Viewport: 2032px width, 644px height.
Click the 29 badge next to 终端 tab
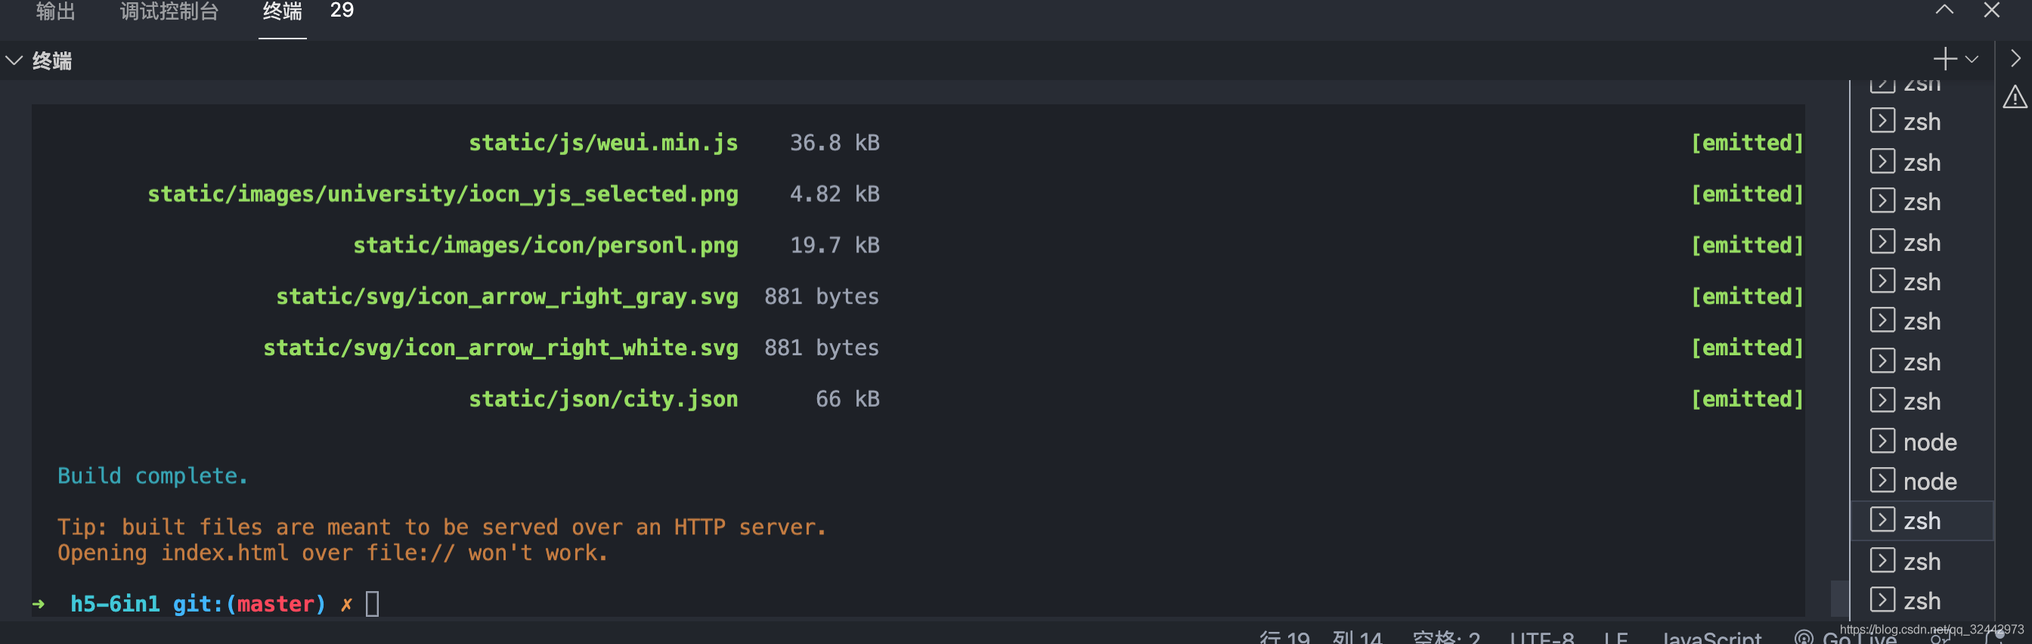[342, 11]
